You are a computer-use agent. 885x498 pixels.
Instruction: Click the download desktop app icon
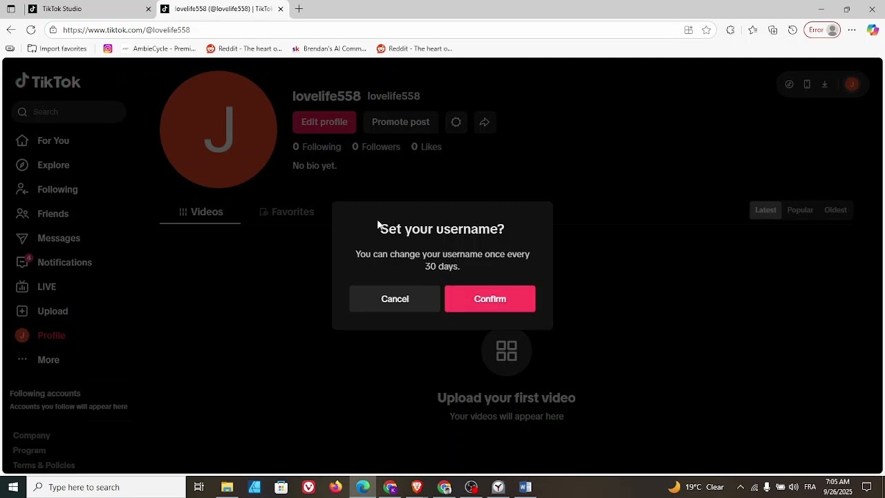coord(824,84)
